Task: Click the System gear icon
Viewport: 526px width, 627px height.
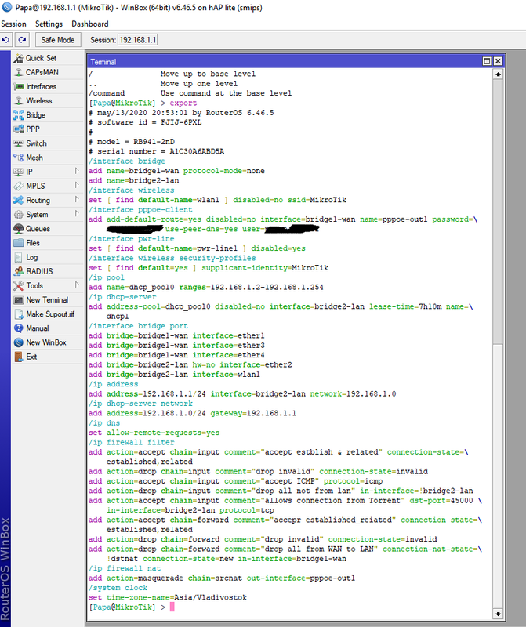Action: (18, 215)
